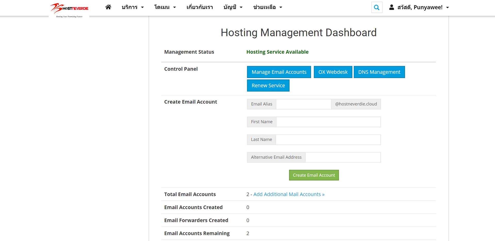The height and width of the screenshot is (241, 495).
Task: Submit the green Create Email Account button
Action: [x=314, y=175]
